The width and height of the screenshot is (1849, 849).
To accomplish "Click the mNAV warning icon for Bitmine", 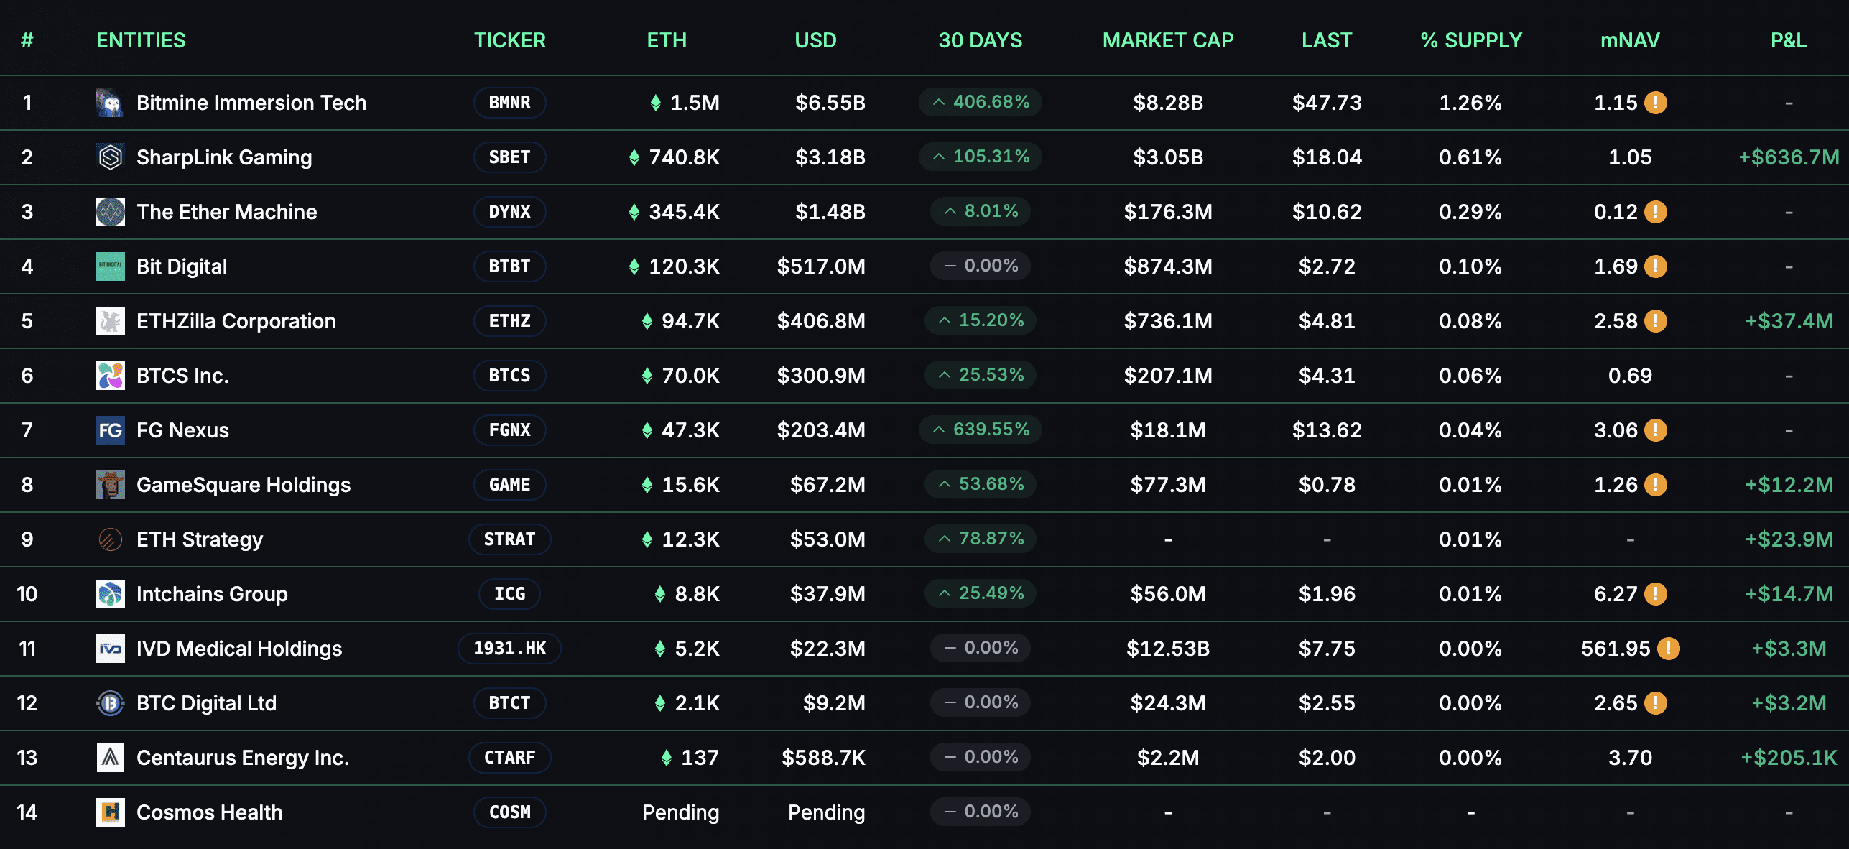I will 1656,103.
